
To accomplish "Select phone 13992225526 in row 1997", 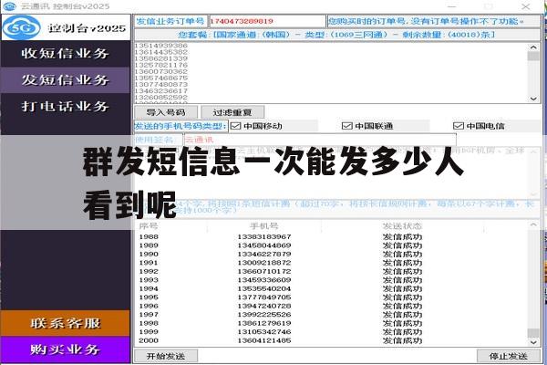I will [x=264, y=314].
